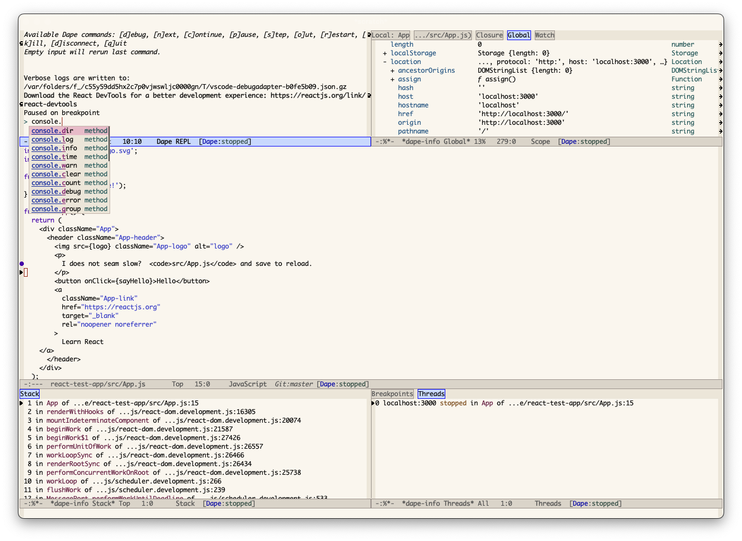Click the hash variable name

(x=405, y=88)
